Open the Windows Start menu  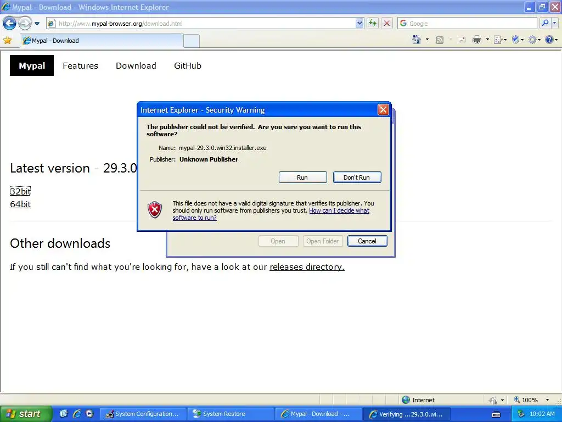coord(26,414)
